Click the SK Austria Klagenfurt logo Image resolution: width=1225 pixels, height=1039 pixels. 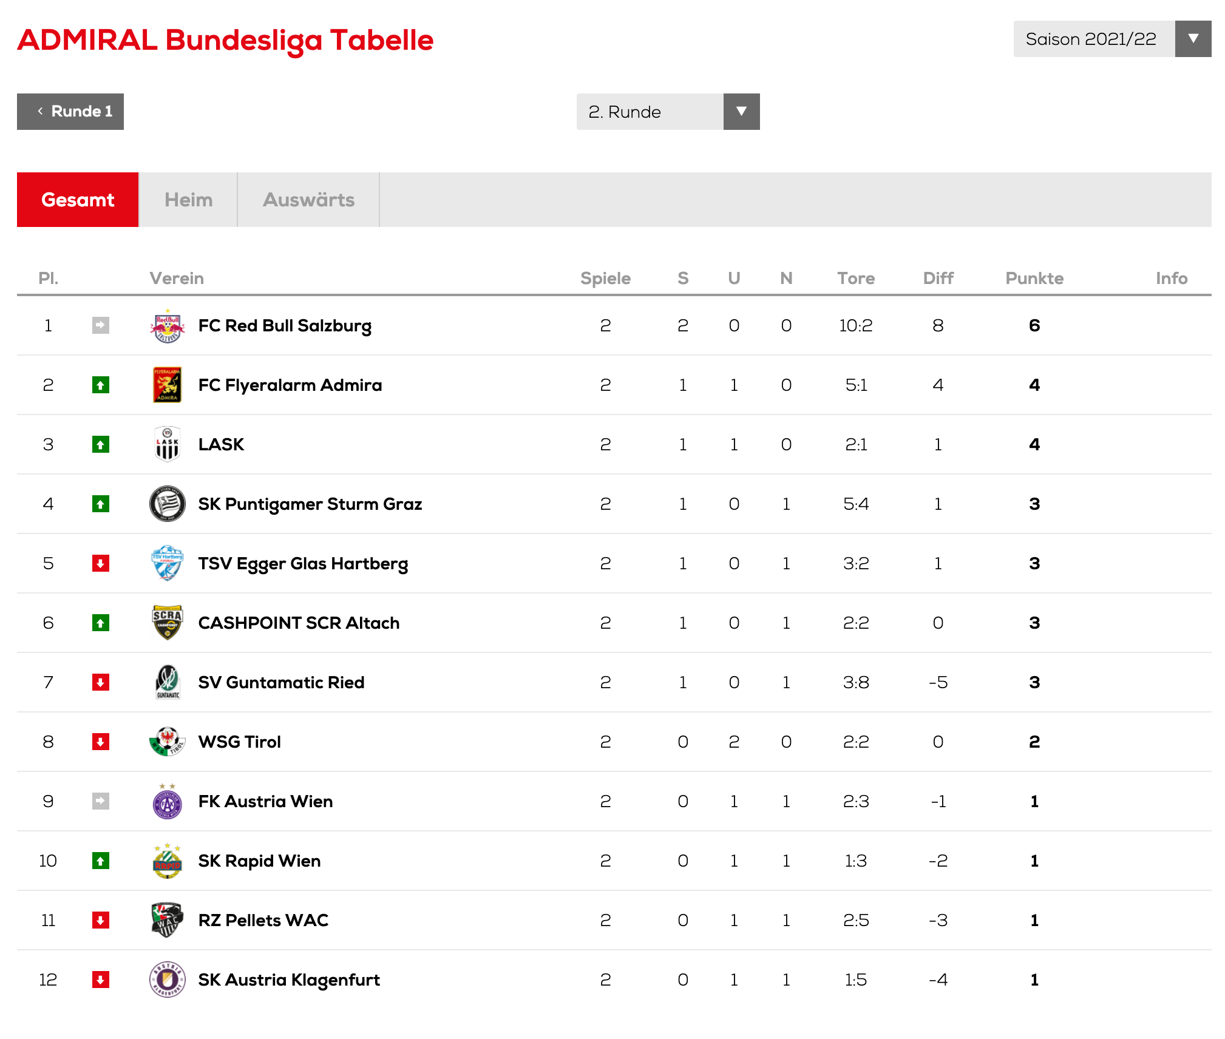tap(168, 980)
